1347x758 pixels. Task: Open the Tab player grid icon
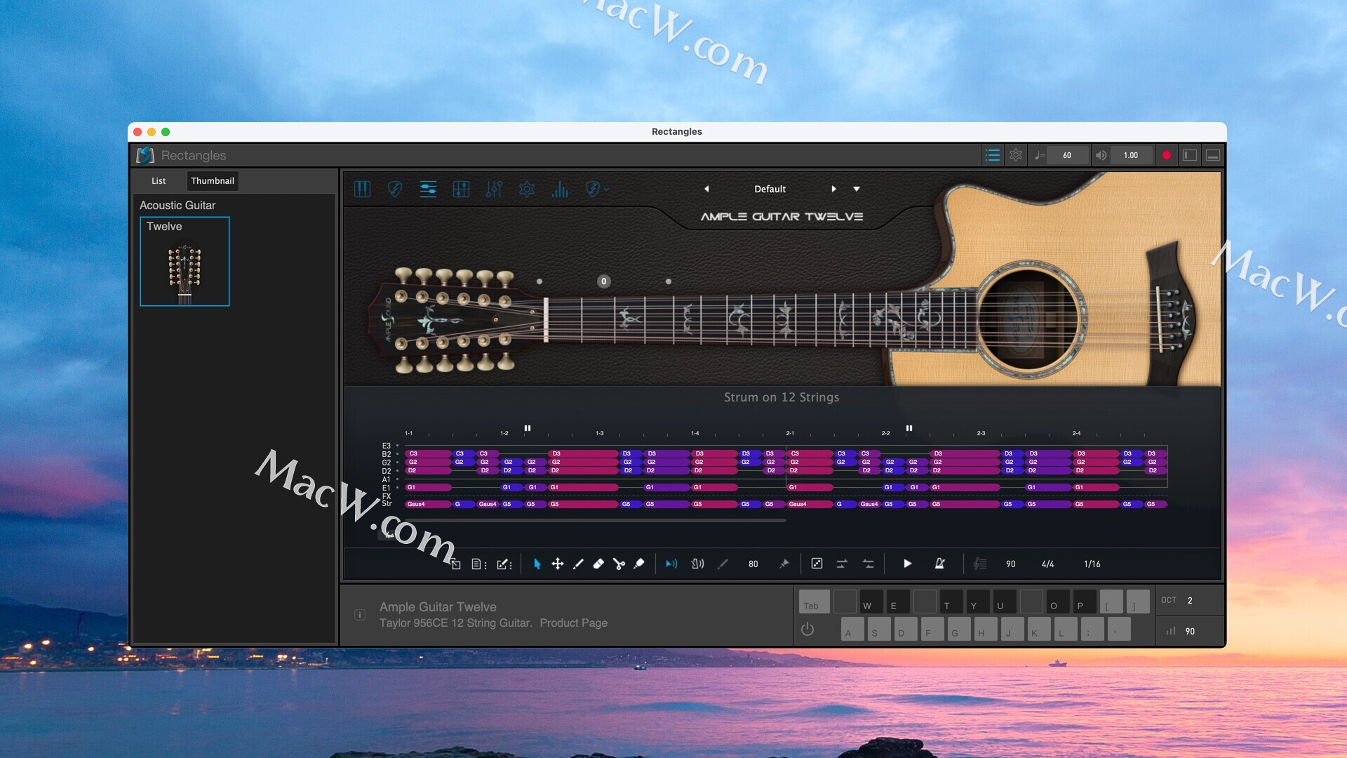click(461, 189)
